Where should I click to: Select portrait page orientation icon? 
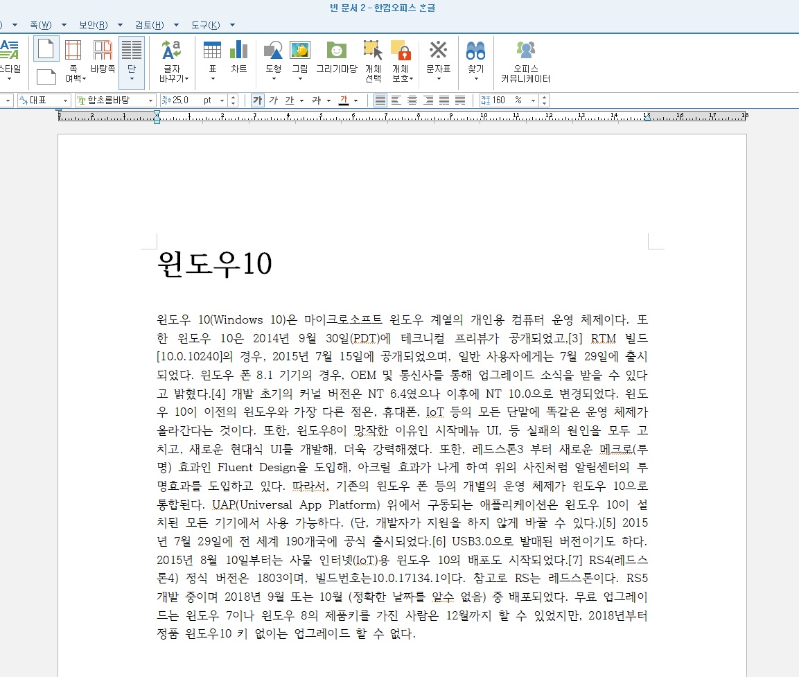point(46,49)
